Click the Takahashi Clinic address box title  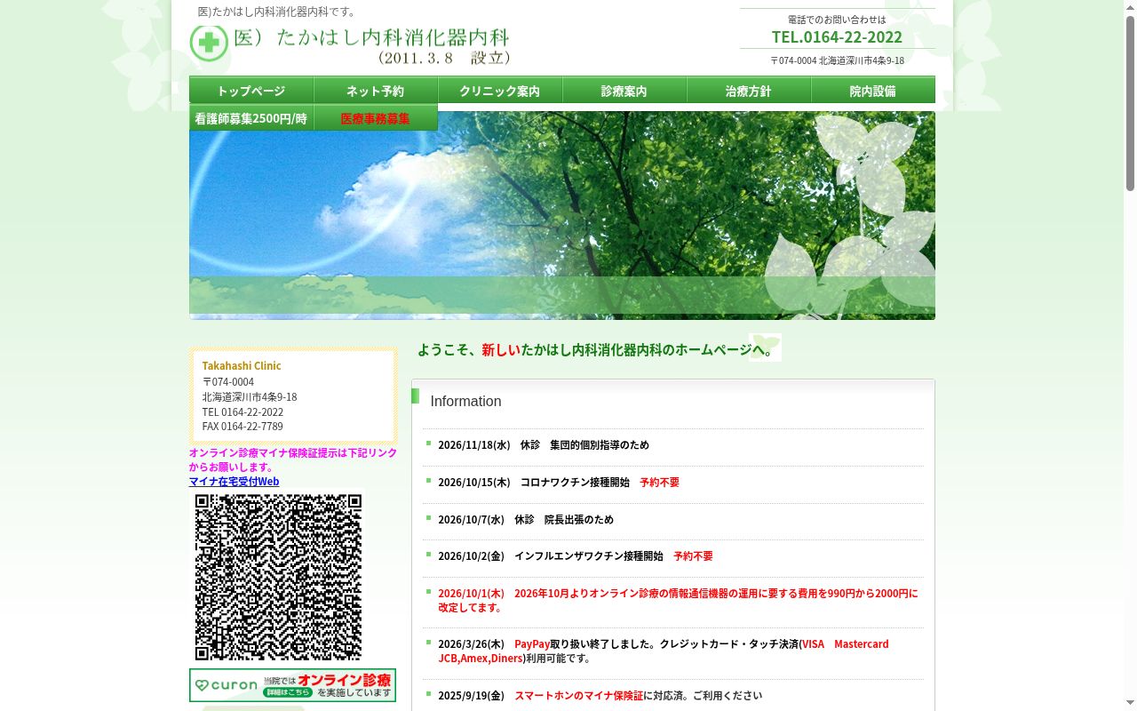242,366
